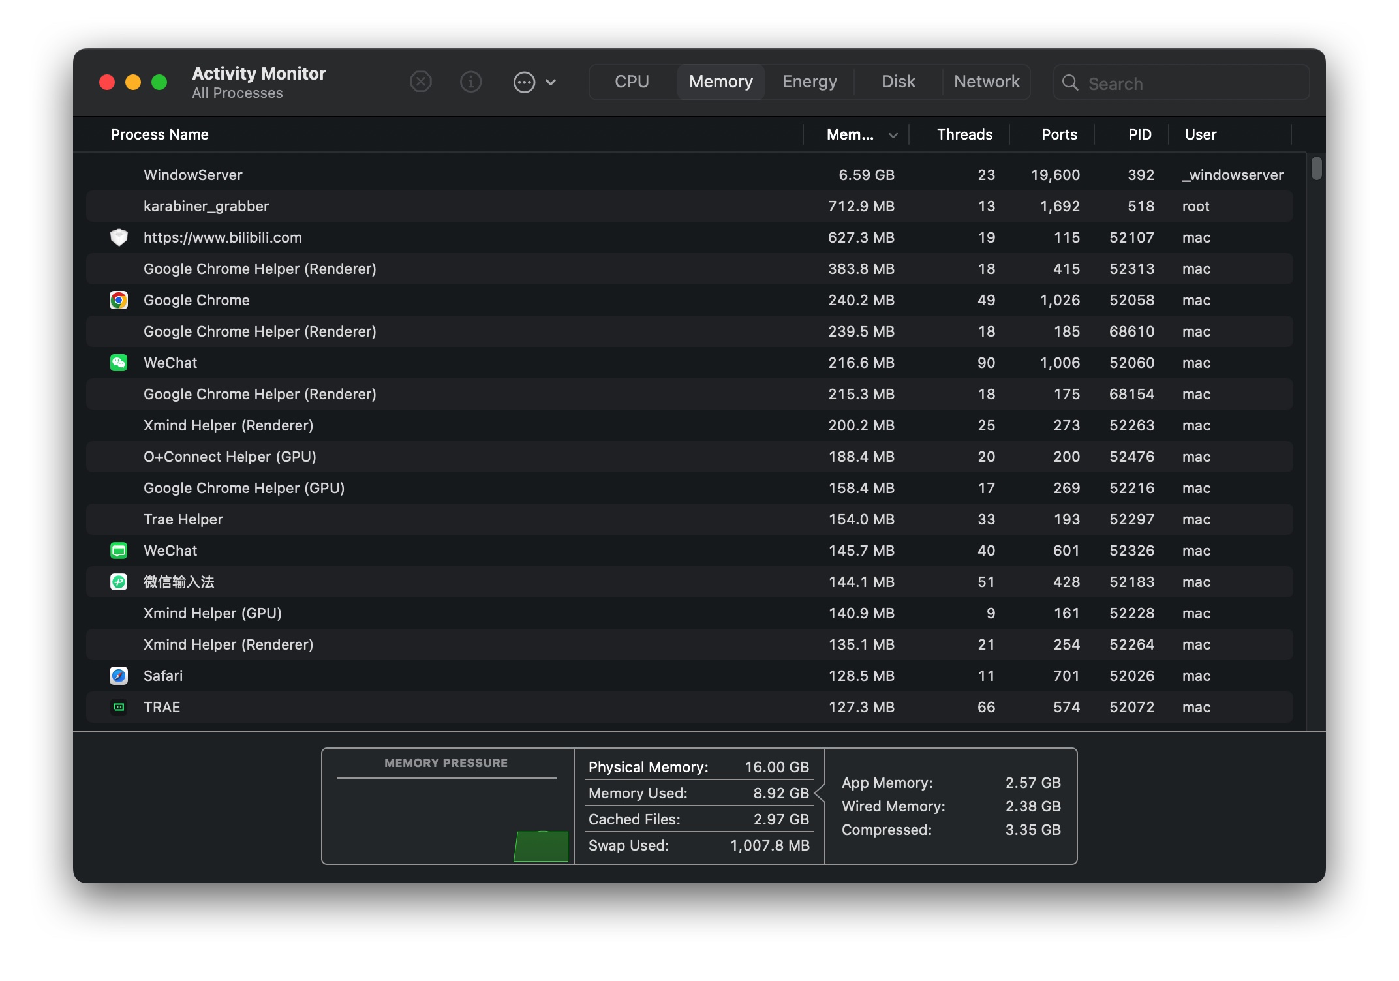Click the search magnifier icon
The width and height of the screenshot is (1399, 981).
[1070, 83]
